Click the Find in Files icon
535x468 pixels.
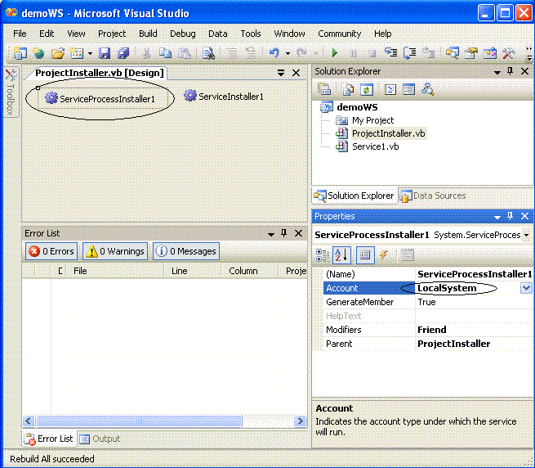click(x=208, y=53)
